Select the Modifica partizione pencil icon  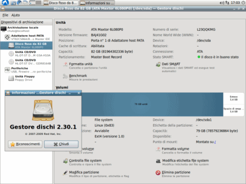click(x=65, y=173)
